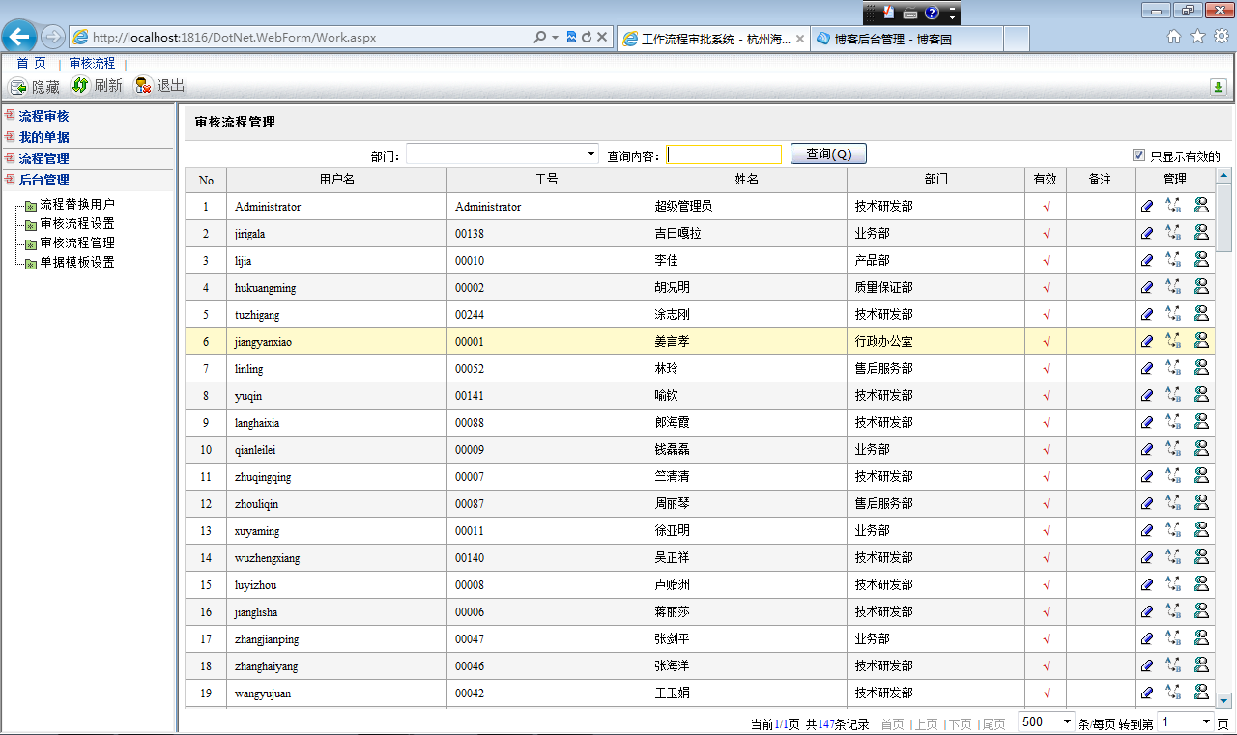Screen dimensions: 1237x735
Task: Click the 尾页 last-page pager link
Action: [x=993, y=723]
